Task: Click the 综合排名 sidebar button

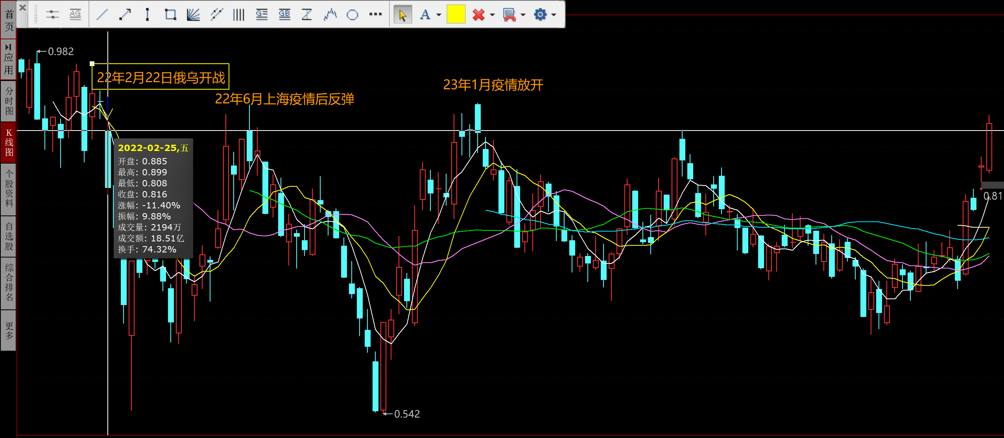Action: pyautogui.click(x=9, y=283)
